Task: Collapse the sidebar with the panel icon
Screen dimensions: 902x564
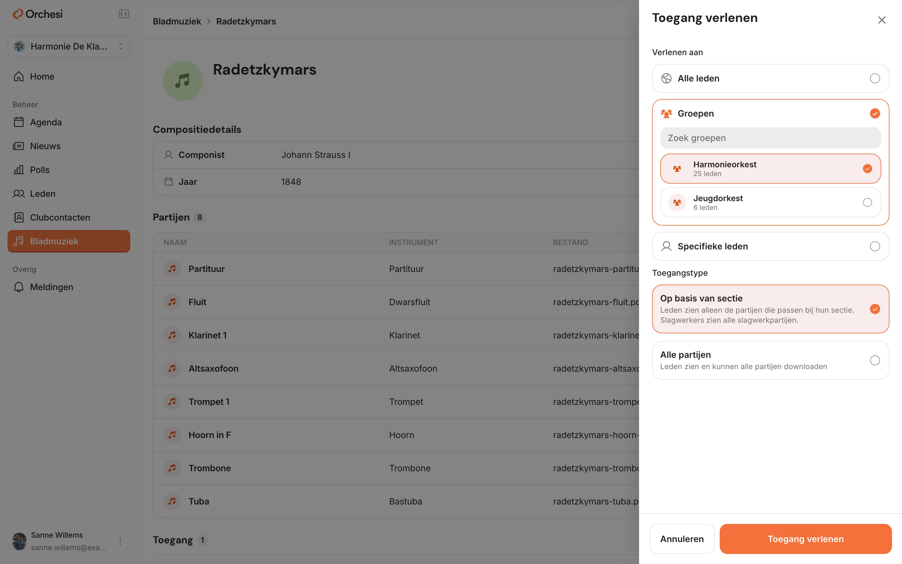Action: [x=124, y=14]
